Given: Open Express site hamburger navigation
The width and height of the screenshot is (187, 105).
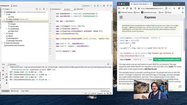Looking at the screenshot, I should coord(121,17).
